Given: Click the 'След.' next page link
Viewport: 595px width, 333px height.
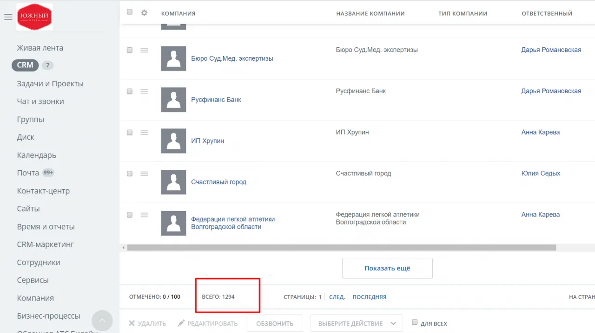Looking at the screenshot, I should coord(337,297).
